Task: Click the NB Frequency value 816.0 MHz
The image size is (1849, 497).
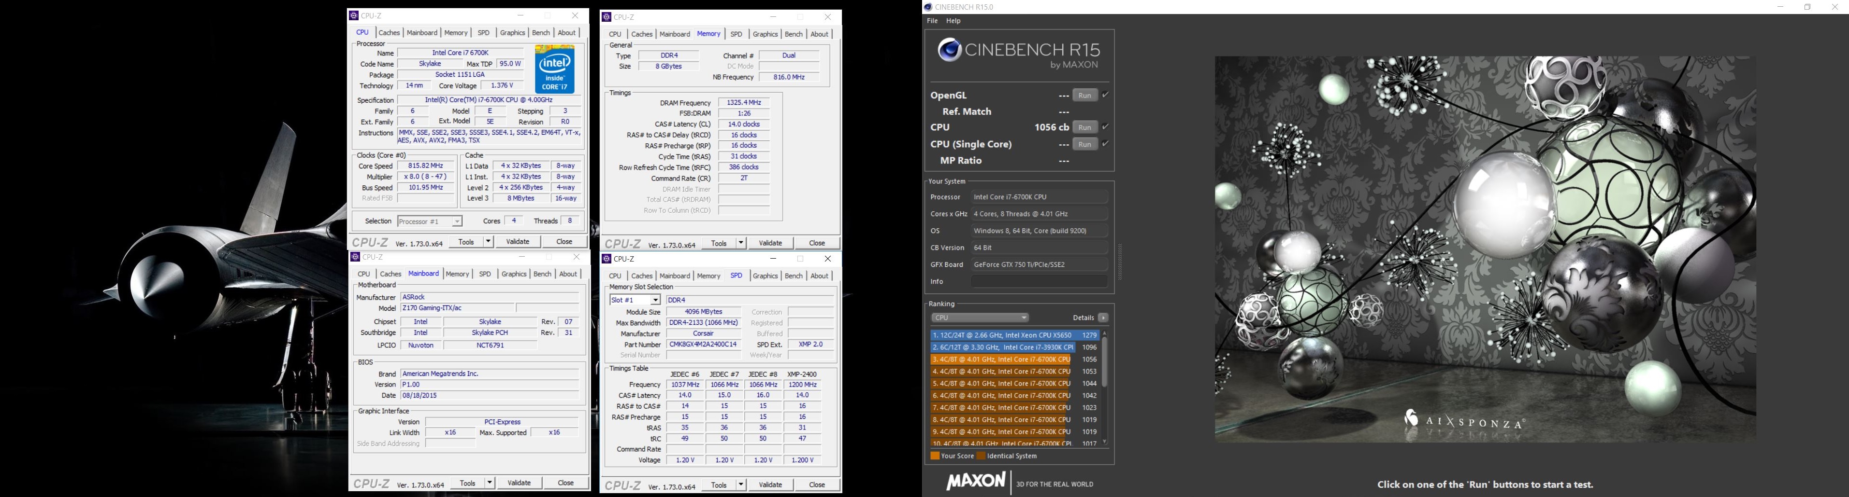Action: (x=789, y=78)
